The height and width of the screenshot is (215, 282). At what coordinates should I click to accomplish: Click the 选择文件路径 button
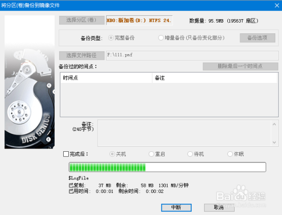(x=82, y=55)
